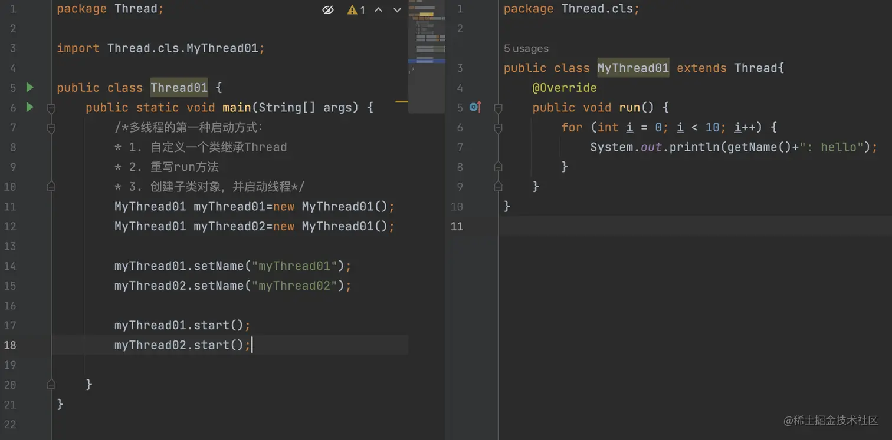Screen dimensions: 892x440
Task: Toggle the crossed-eye reader mode icon
Action: tap(328, 9)
